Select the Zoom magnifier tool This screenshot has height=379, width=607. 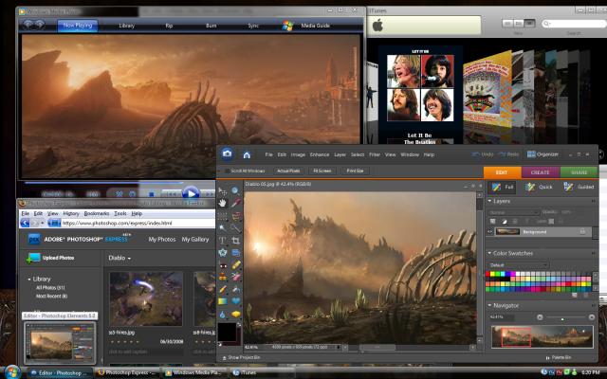pos(235,190)
